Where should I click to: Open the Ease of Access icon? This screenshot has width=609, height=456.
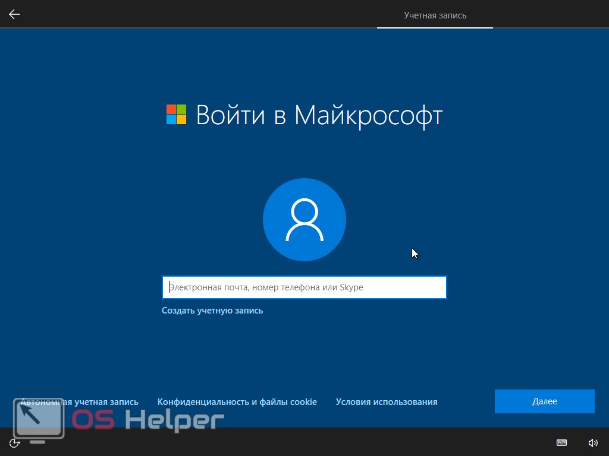pyautogui.click(x=15, y=442)
